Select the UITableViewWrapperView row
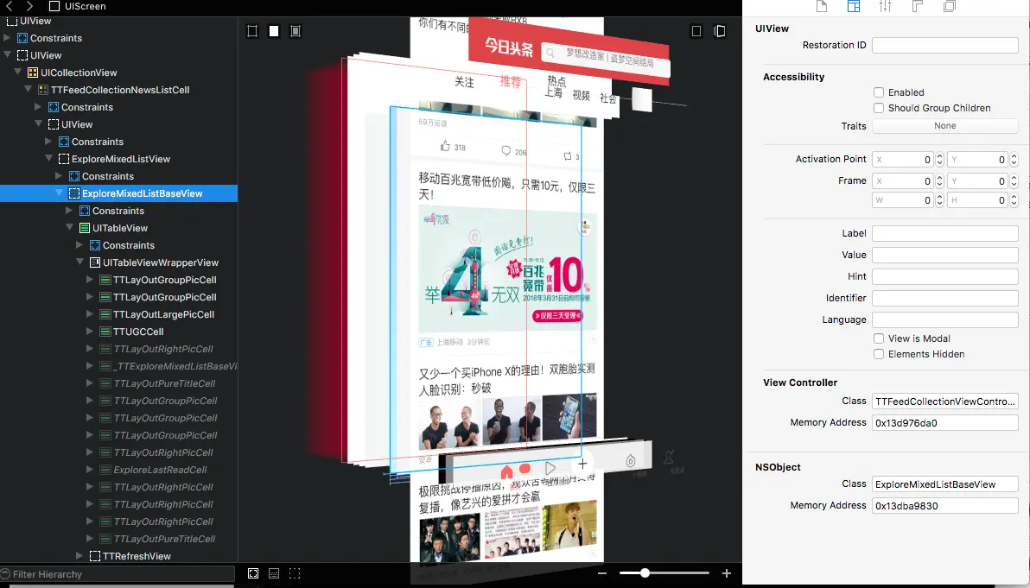The image size is (1030, 588). coord(119,262)
